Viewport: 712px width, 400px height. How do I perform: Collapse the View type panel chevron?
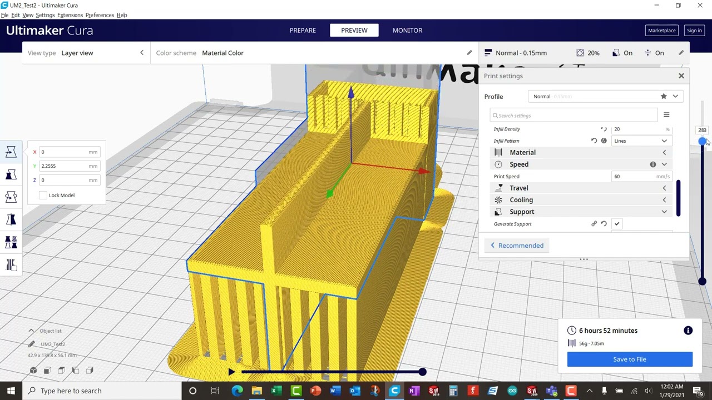coord(142,53)
